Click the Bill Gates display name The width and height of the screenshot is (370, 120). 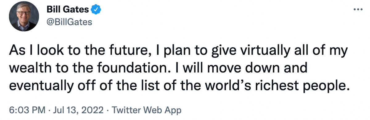tap(68, 10)
